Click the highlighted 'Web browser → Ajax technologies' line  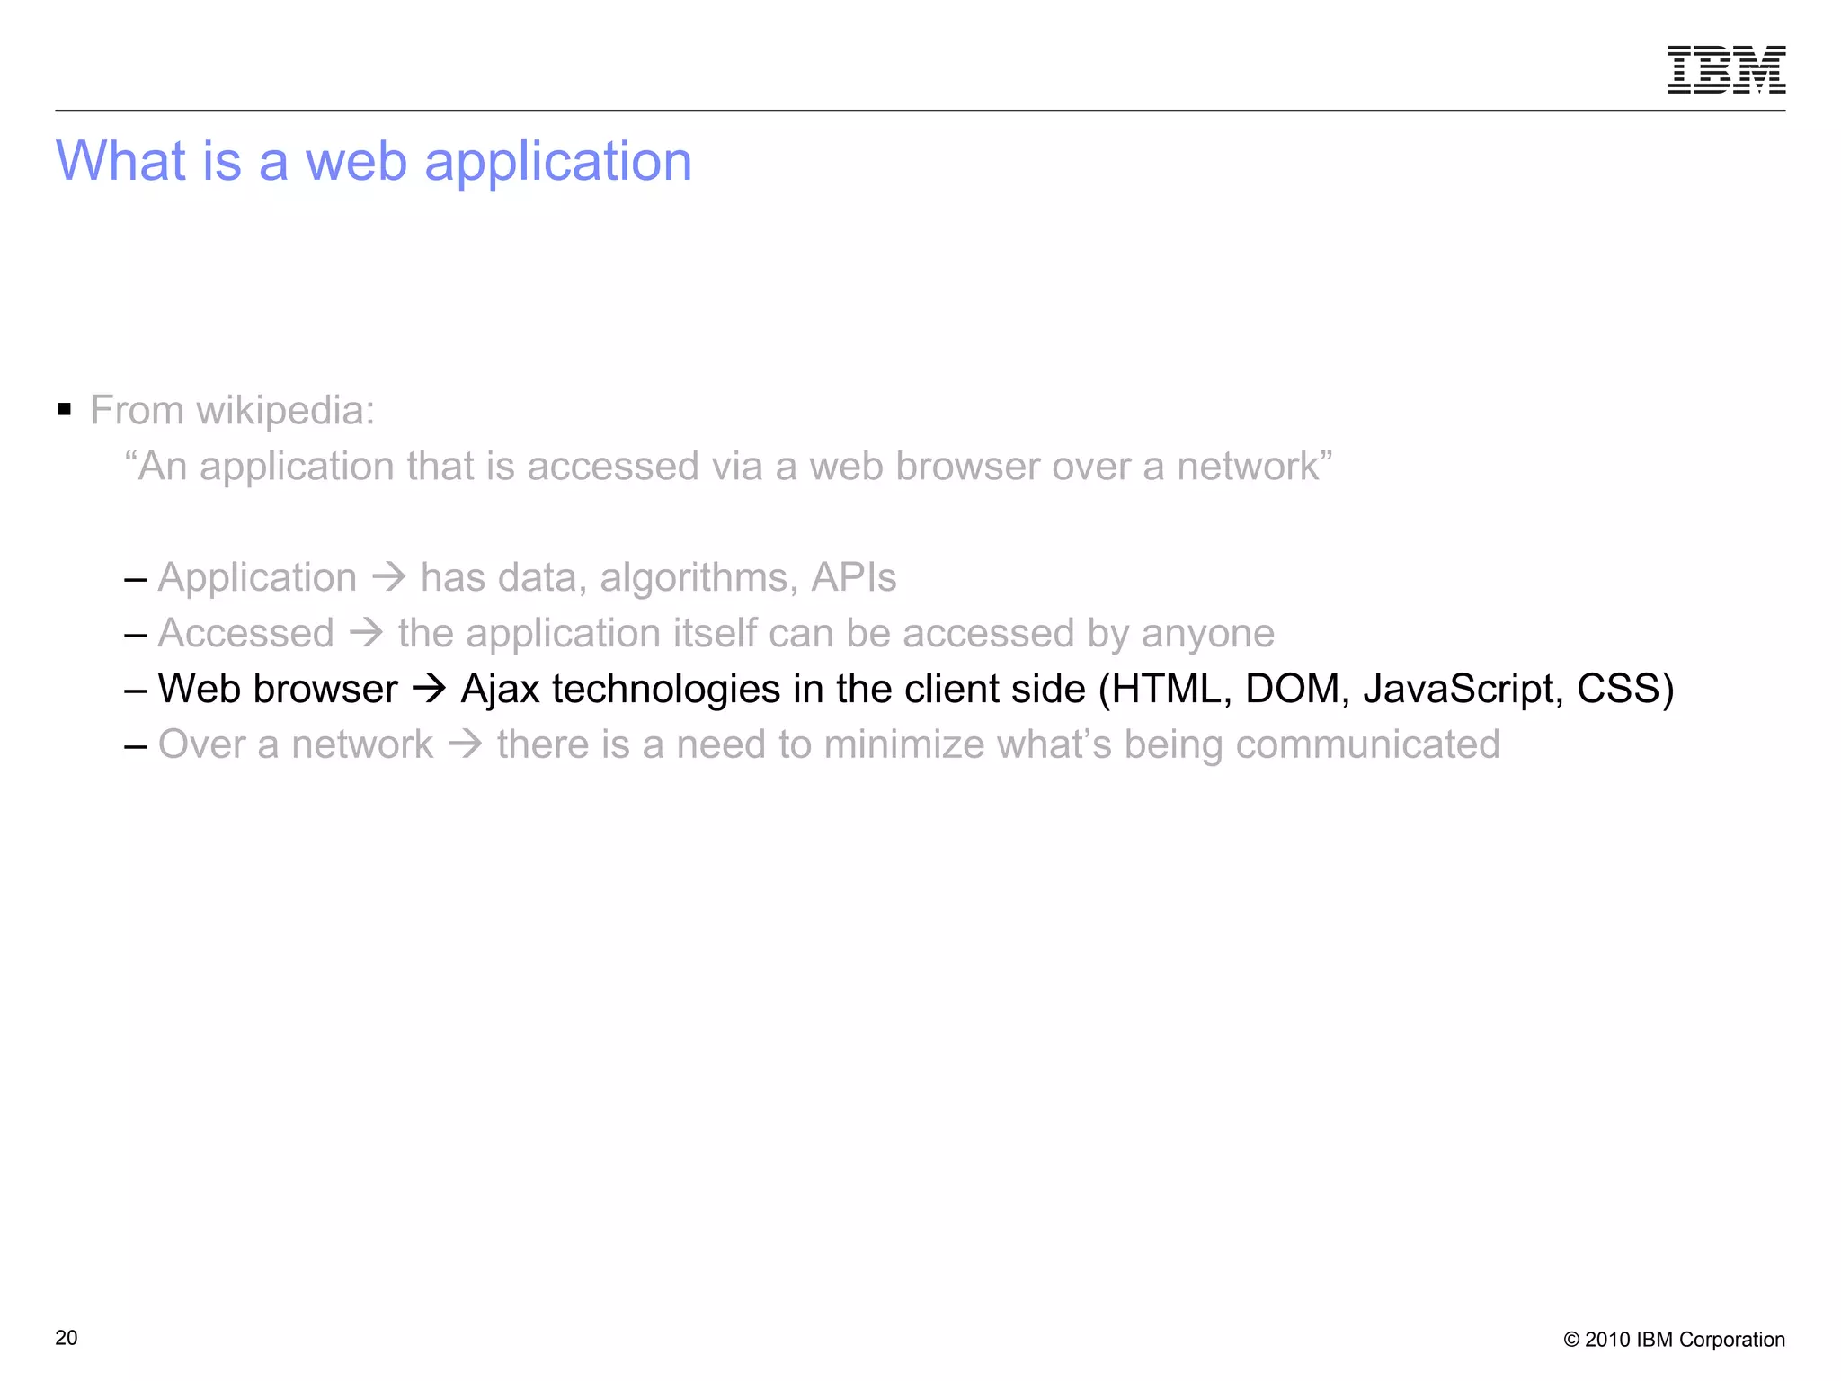coord(899,690)
